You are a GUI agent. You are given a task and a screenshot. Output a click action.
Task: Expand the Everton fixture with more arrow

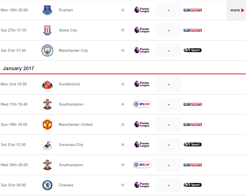(x=237, y=10)
